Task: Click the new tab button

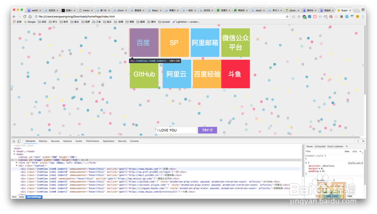Action: click(x=357, y=11)
